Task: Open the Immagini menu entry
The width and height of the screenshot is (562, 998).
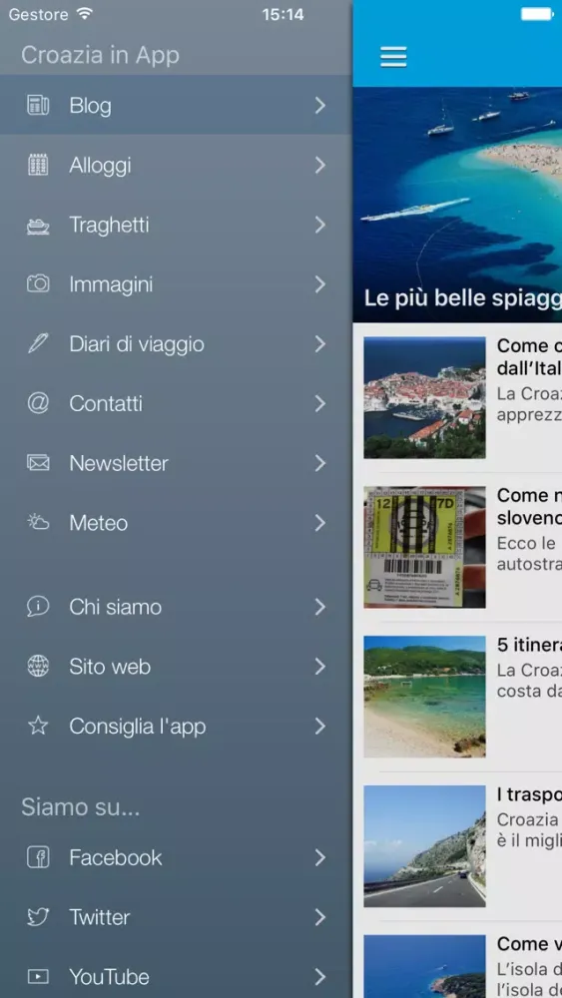Action: pos(176,284)
